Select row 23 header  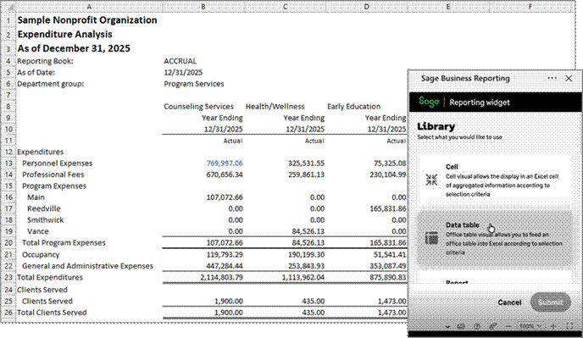pyautogui.click(x=8, y=277)
